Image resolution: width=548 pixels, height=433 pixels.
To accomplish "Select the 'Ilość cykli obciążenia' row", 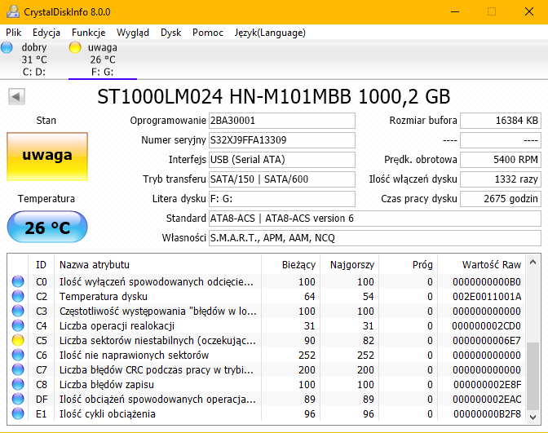I will coord(267,413).
